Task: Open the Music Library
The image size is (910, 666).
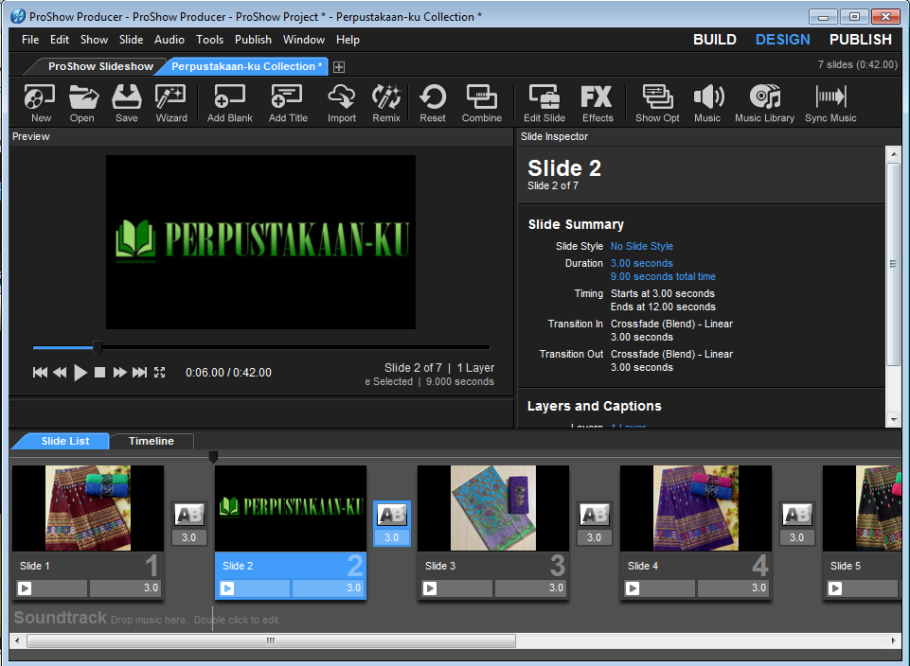Action: pyautogui.click(x=764, y=102)
